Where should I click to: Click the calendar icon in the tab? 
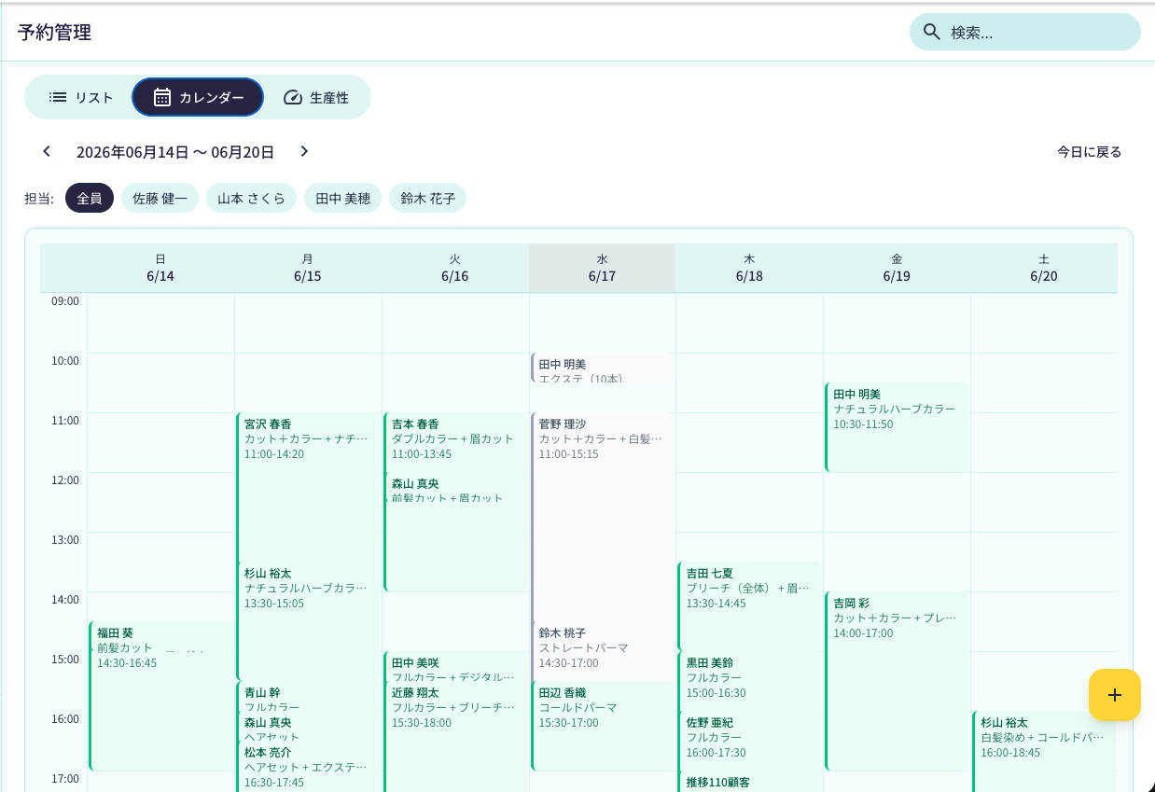[162, 97]
